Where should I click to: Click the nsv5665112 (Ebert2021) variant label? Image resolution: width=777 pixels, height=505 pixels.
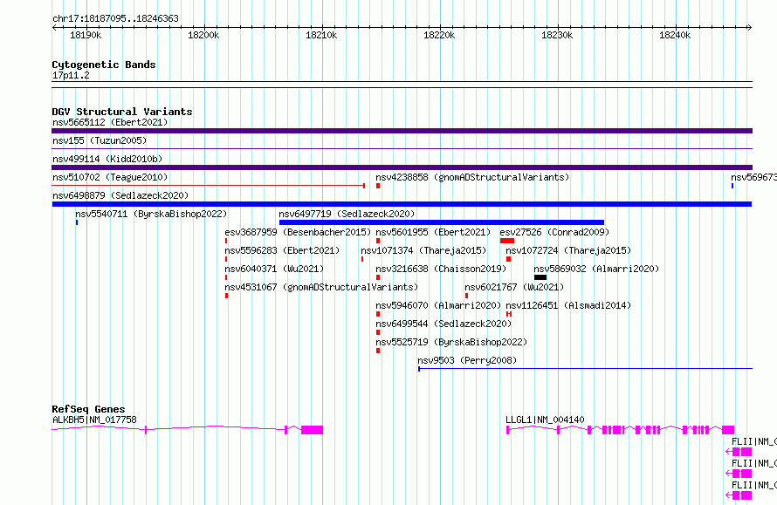[x=110, y=122]
